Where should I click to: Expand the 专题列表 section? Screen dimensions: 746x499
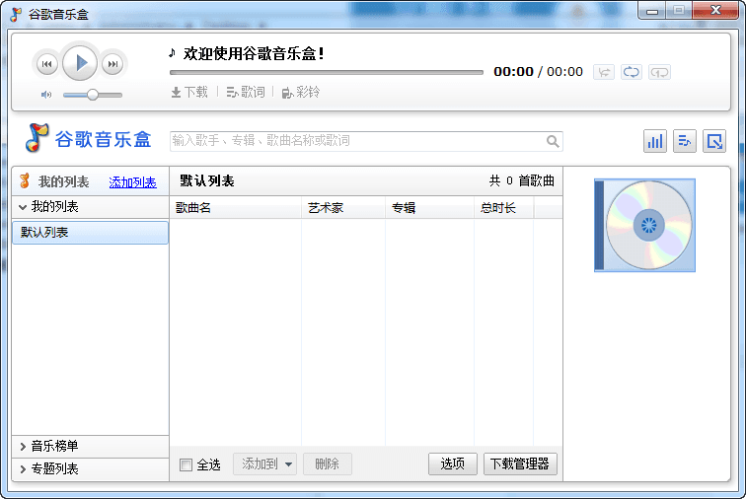(x=24, y=469)
